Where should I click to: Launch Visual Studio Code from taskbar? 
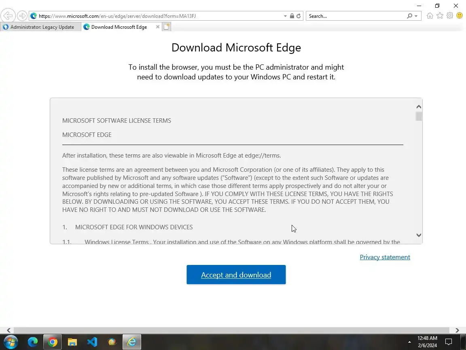pyautogui.click(x=92, y=342)
